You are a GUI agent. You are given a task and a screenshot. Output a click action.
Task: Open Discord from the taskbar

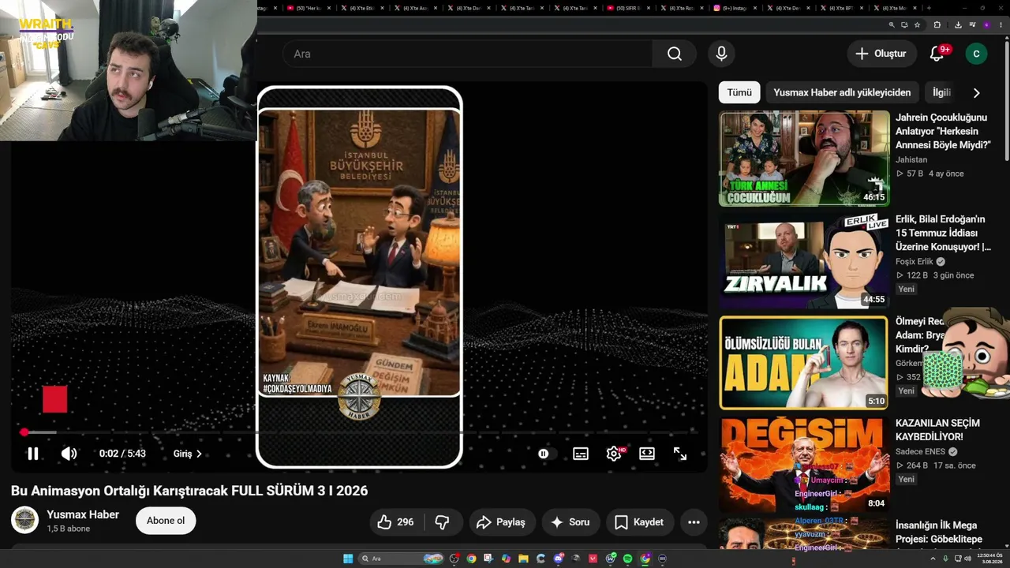coord(558,559)
